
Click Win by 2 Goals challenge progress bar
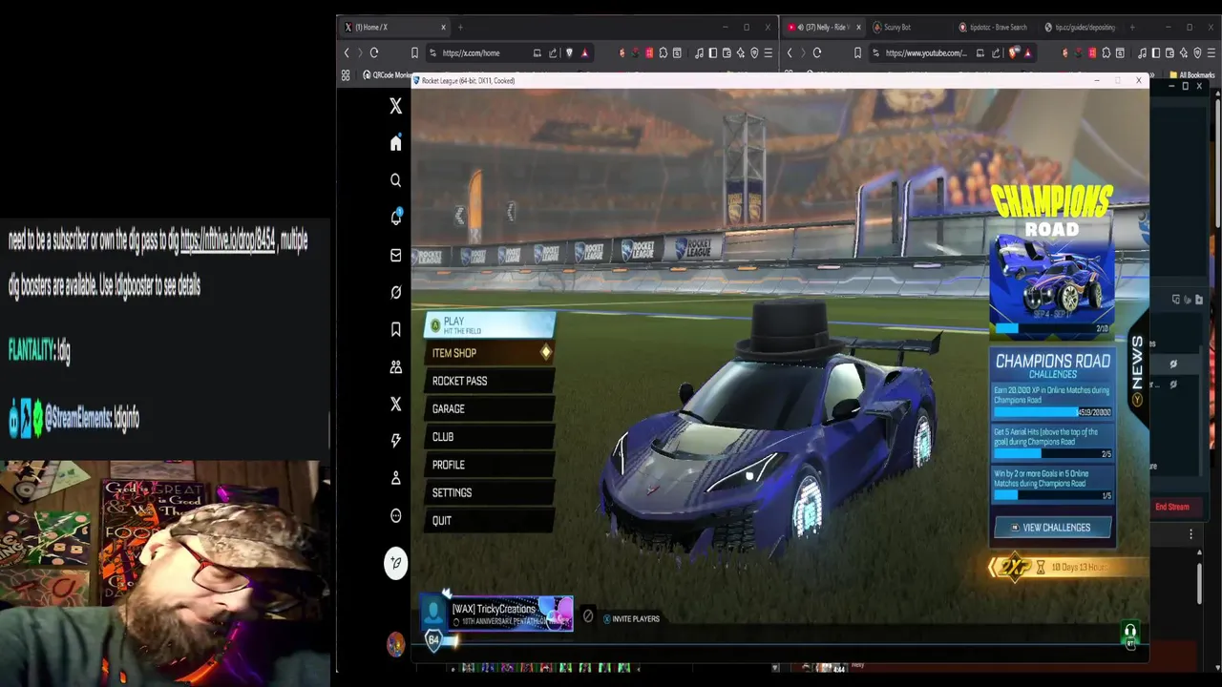pyautogui.click(x=1053, y=495)
